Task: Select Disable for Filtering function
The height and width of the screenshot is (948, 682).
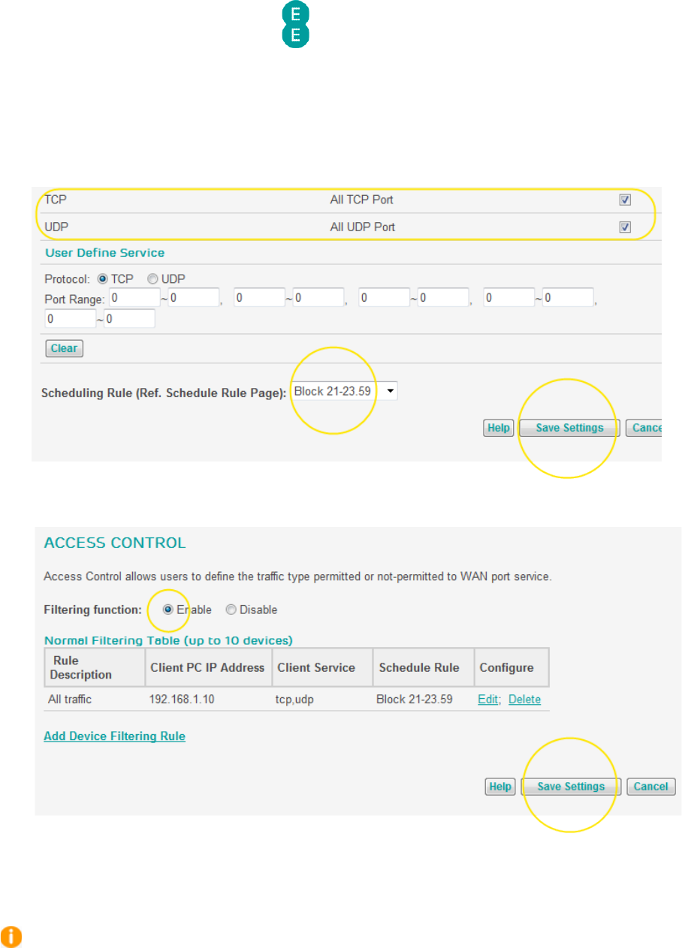Action: pos(231,609)
